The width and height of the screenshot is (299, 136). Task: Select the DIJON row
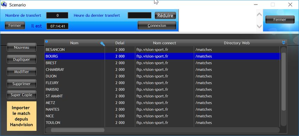coord(162,76)
